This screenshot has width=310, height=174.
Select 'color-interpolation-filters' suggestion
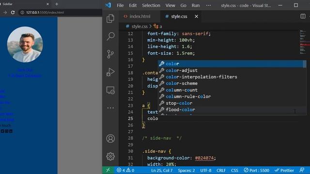[x=231, y=77]
